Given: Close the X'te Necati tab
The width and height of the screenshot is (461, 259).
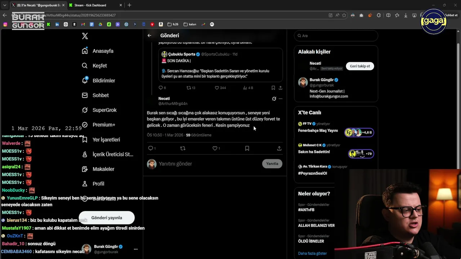Looking at the screenshot, I should pyautogui.click(x=63, y=5).
